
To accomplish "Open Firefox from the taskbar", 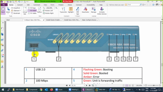I will tap(51, 89).
